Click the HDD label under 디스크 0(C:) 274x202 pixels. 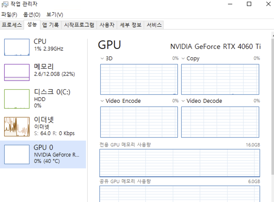[40, 99]
